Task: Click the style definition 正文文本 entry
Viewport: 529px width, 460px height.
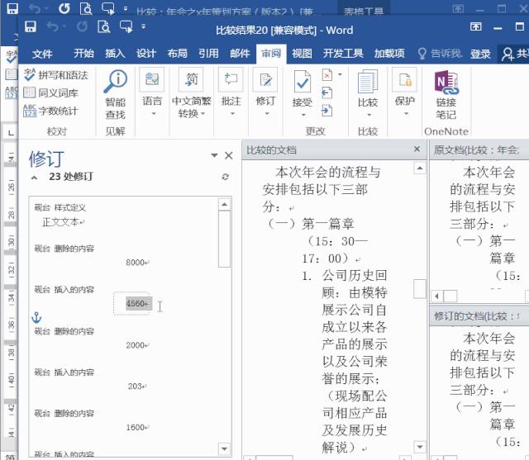Action: click(63, 222)
